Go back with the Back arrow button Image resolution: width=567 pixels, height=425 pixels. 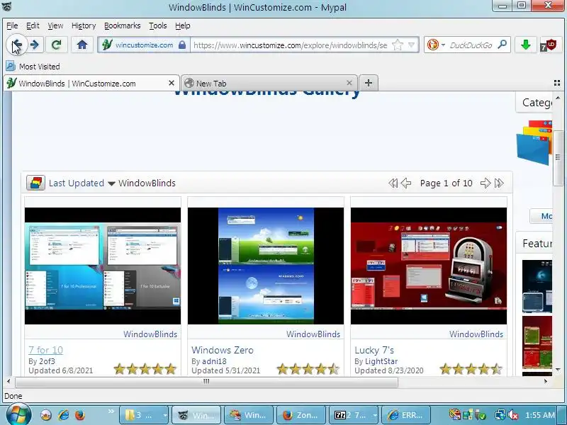(16, 45)
